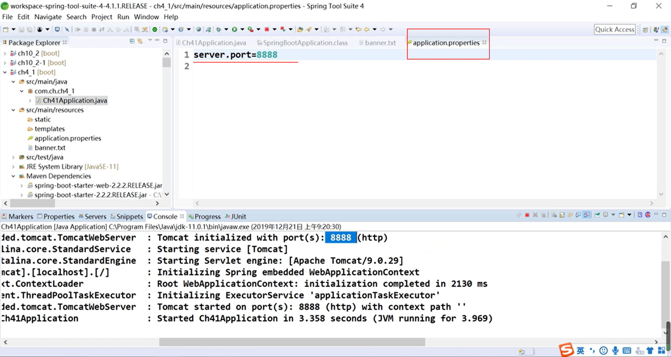Image resolution: width=671 pixels, height=357 pixels.
Task: Click Collapse All in Package Explorer
Action: (132, 41)
